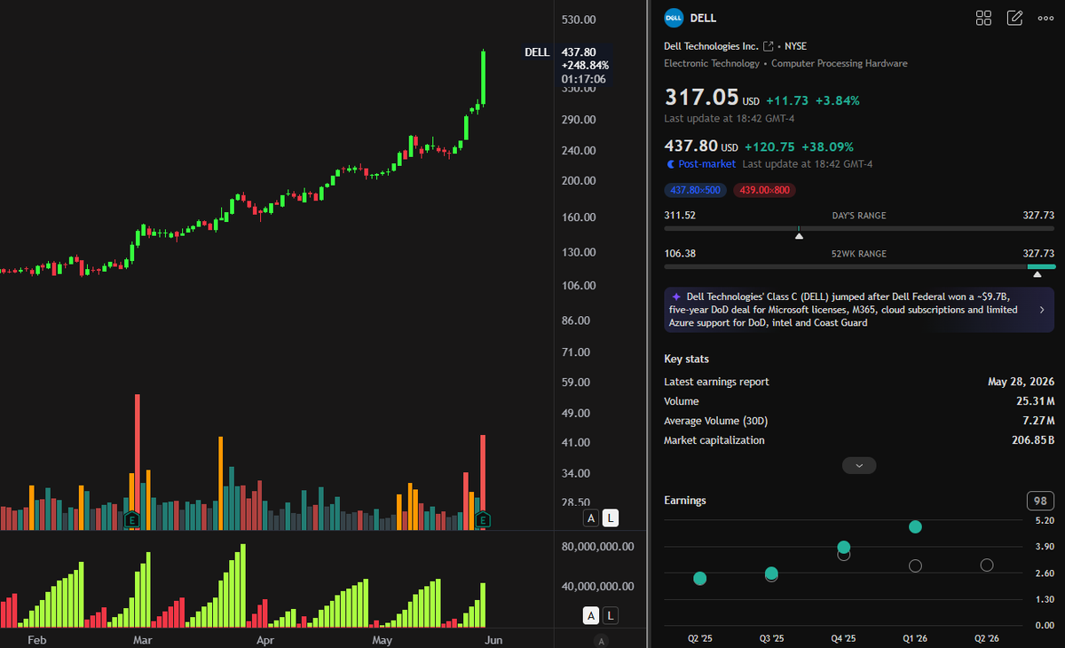Open the three-dot more options menu
This screenshot has height=648, width=1065.
1045,18
